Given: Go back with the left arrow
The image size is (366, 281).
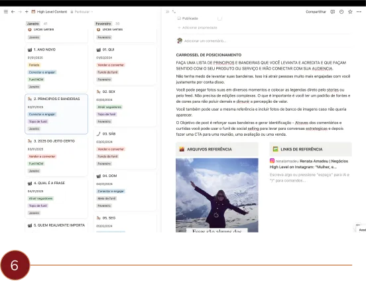Looking at the screenshot, I should (x=13, y=12).
